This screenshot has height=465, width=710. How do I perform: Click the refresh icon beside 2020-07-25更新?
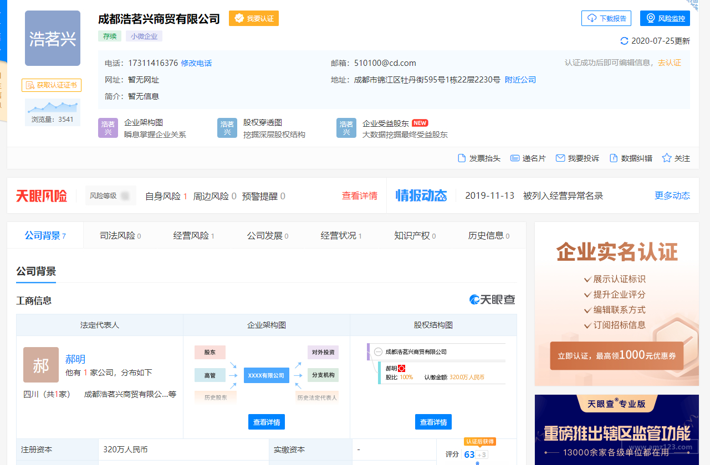pyautogui.click(x=625, y=41)
